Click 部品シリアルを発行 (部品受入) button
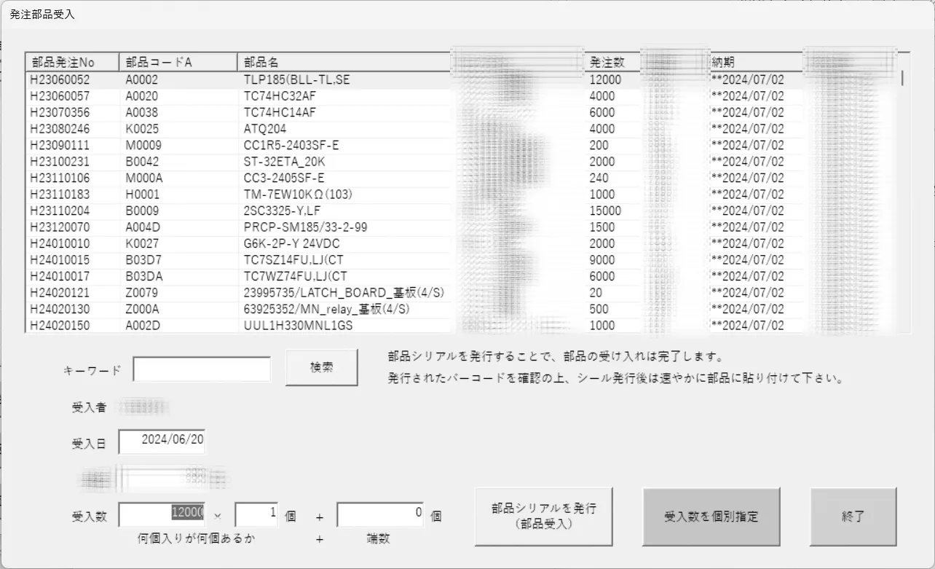 [x=543, y=516]
